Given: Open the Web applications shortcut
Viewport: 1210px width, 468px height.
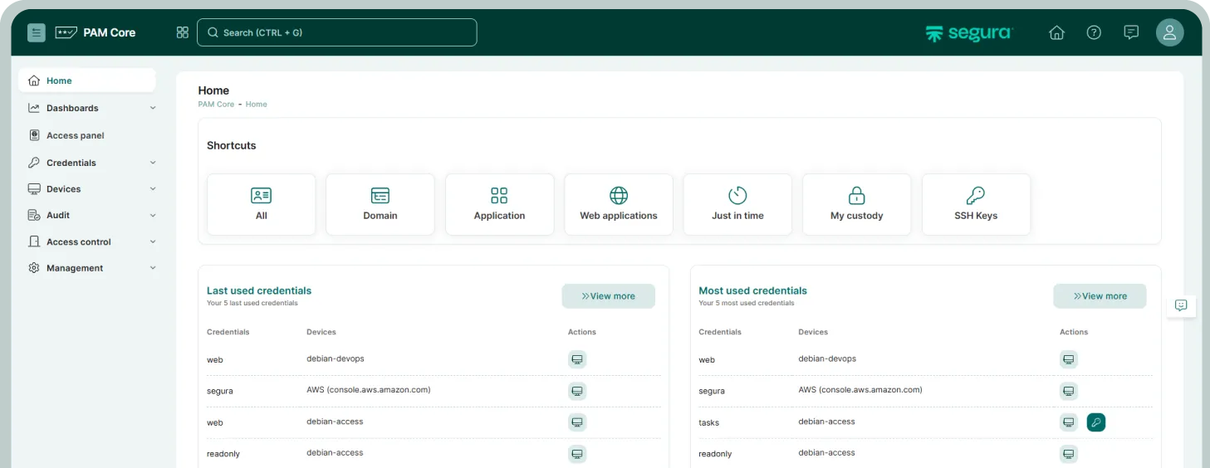Looking at the screenshot, I should [619, 204].
